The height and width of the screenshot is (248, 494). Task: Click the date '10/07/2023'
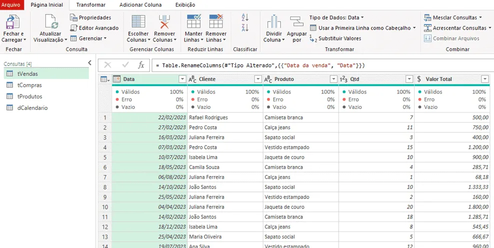click(x=172, y=157)
